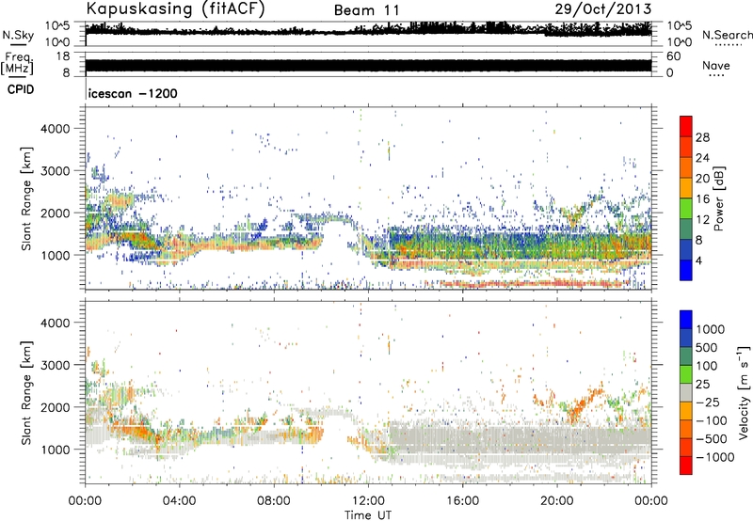Click 'Slant Range [km]' label of velocity panel

pyautogui.click(x=26, y=392)
